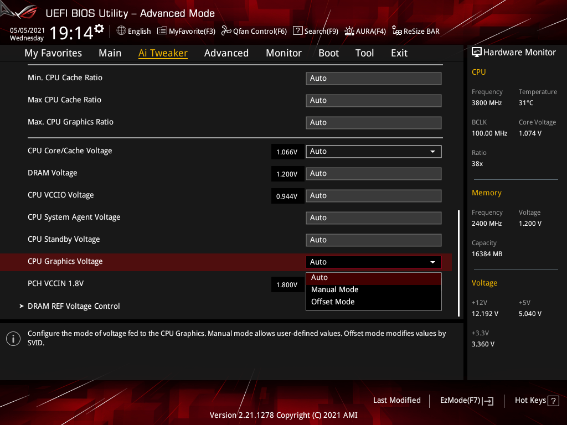Click the 05/05/2021 date
This screenshot has width=567, height=425.
pos(27,30)
